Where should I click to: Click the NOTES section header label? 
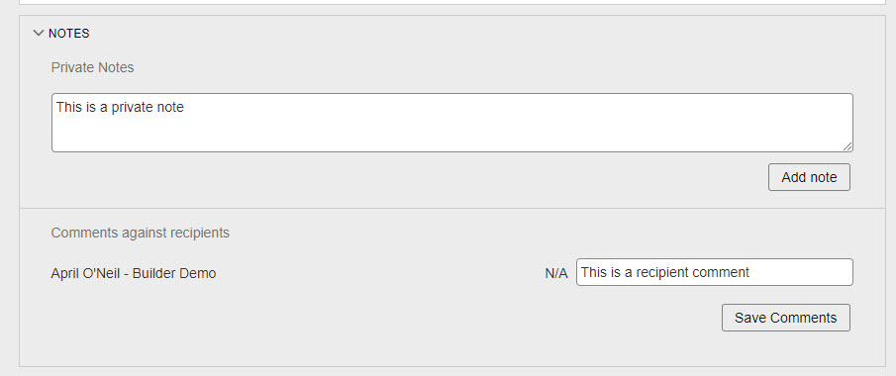pyautogui.click(x=68, y=33)
